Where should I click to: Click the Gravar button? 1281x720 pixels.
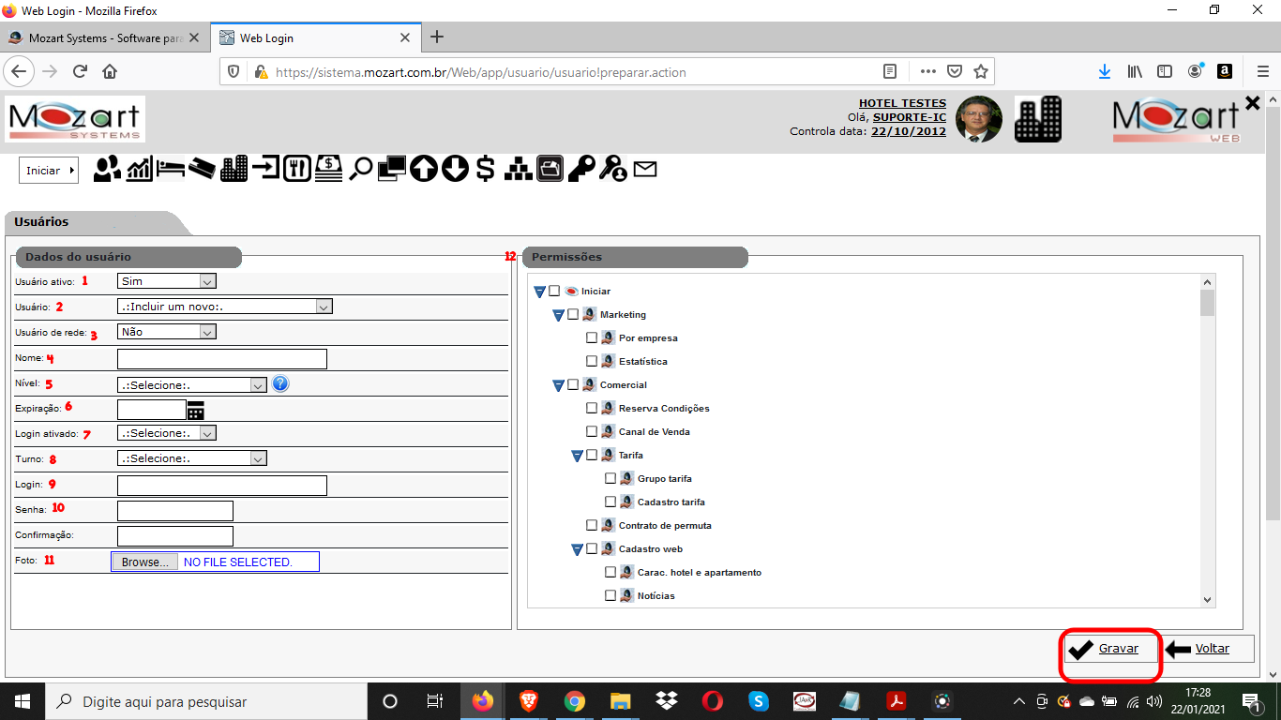(1111, 649)
